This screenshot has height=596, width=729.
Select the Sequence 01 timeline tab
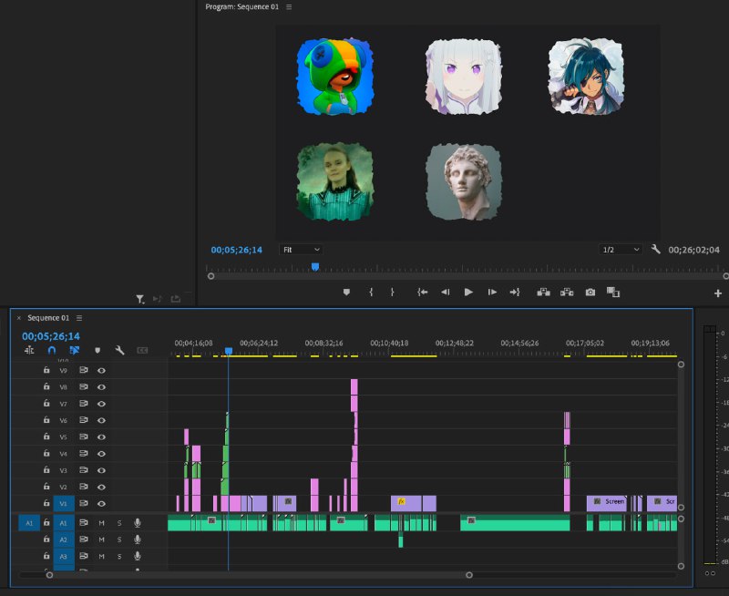pyautogui.click(x=48, y=318)
